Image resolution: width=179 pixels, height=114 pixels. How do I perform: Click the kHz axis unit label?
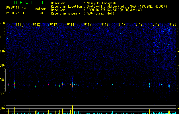[x=3, y=23]
